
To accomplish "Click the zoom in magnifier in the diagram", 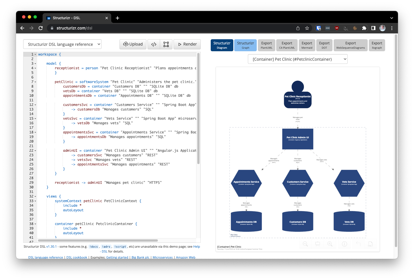I will pyautogui.click(x=330, y=244).
